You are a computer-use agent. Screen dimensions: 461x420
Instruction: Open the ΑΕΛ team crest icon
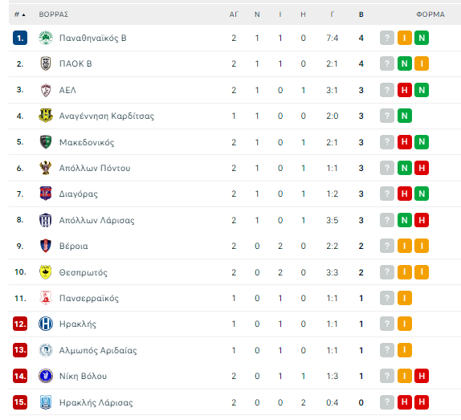point(46,90)
